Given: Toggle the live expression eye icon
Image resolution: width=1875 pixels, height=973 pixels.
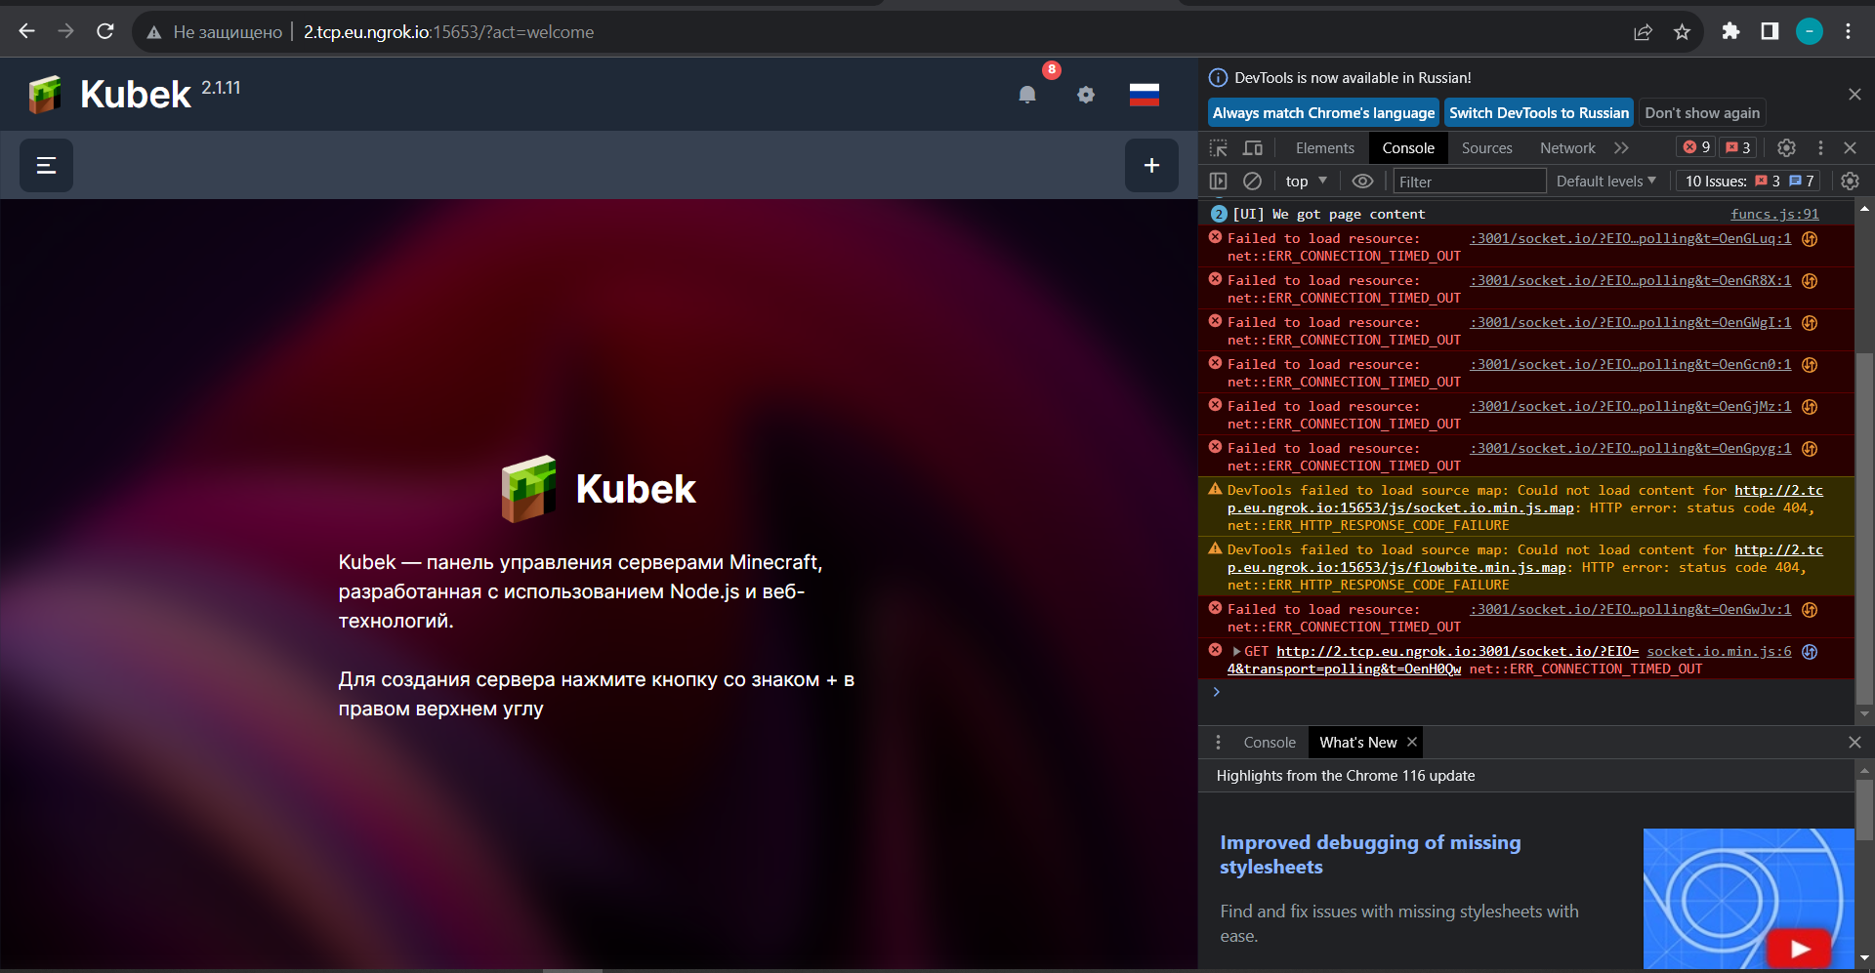Looking at the screenshot, I should [x=1362, y=181].
